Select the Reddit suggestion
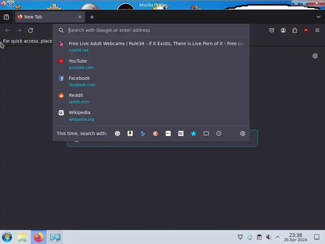Image resolution: width=325 pixels, height=244 pixels. point(151,98)
